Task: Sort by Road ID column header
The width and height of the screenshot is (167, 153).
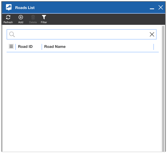Action: coord(25,47)
